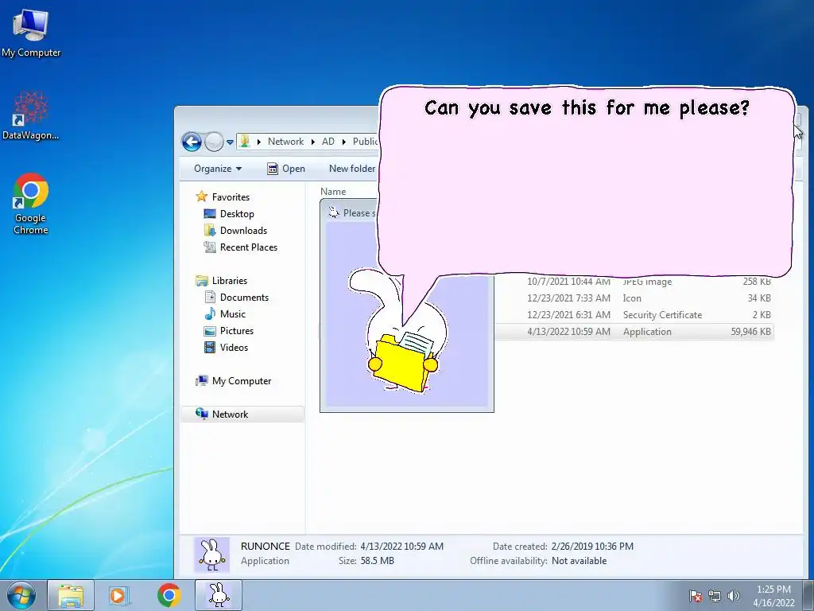Select the Security Certificate file row
814x611 pixels.
click(634, 315)
